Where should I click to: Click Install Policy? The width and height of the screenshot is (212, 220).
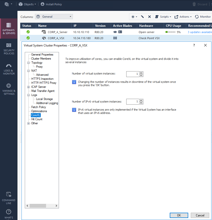coord(51,4)
